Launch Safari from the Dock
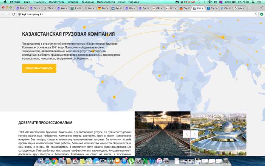The height and width of the screenshot is (166, 265). (47, 161)
